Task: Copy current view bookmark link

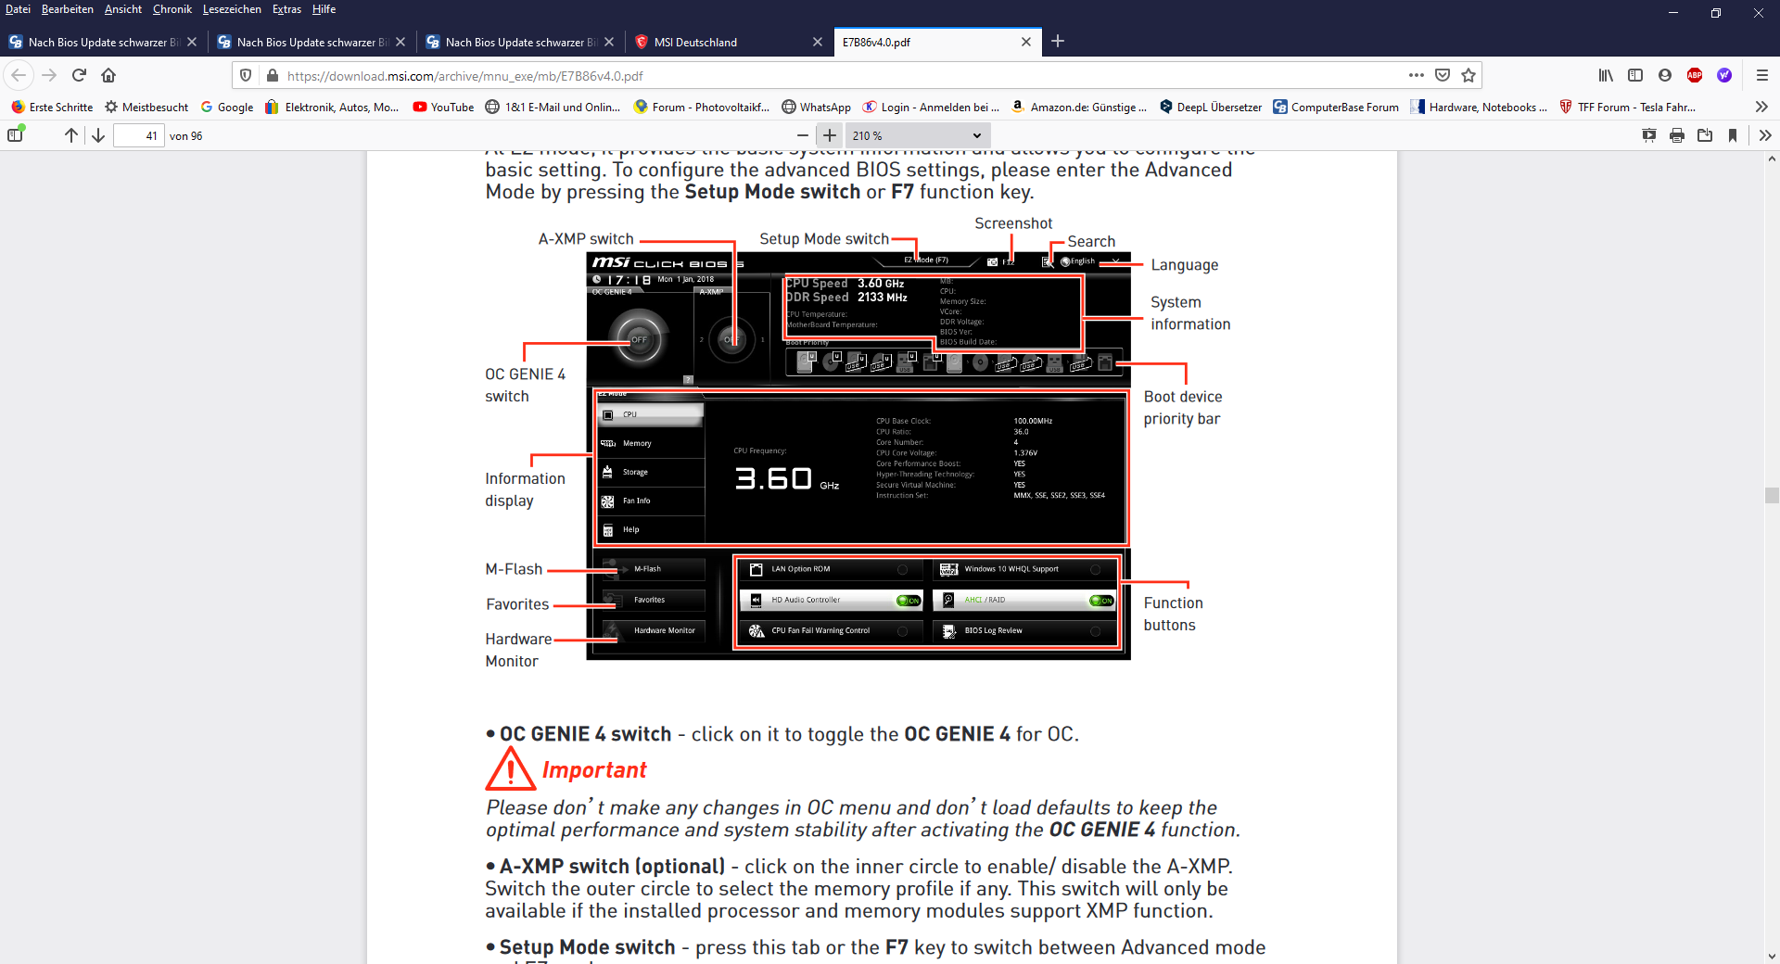Action: pyautogui.click(x=1733, y=135)
